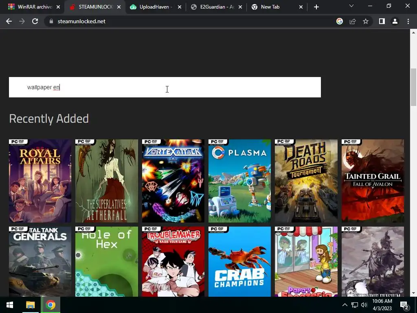417x313 pixels.
Task: Close the New Tab tab
Action: [301, 7]
